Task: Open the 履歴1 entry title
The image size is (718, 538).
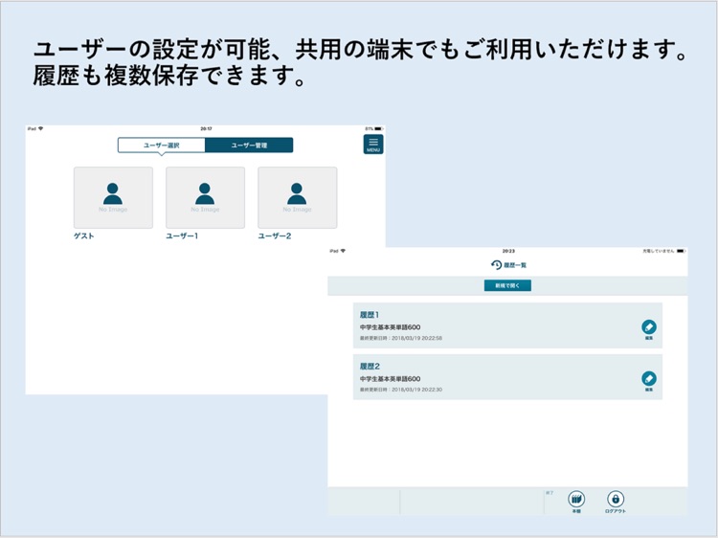Action: [370, 315]
